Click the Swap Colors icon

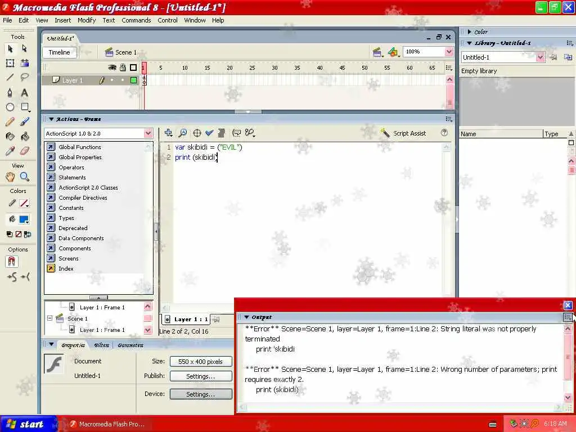coord(28,235)
